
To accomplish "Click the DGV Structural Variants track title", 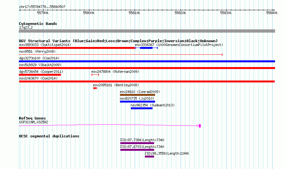I will point(118,41).
